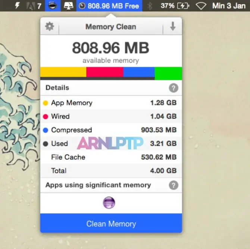Open Memory Clean settings gear
The image size is (250, 249).
pos(49,27)
